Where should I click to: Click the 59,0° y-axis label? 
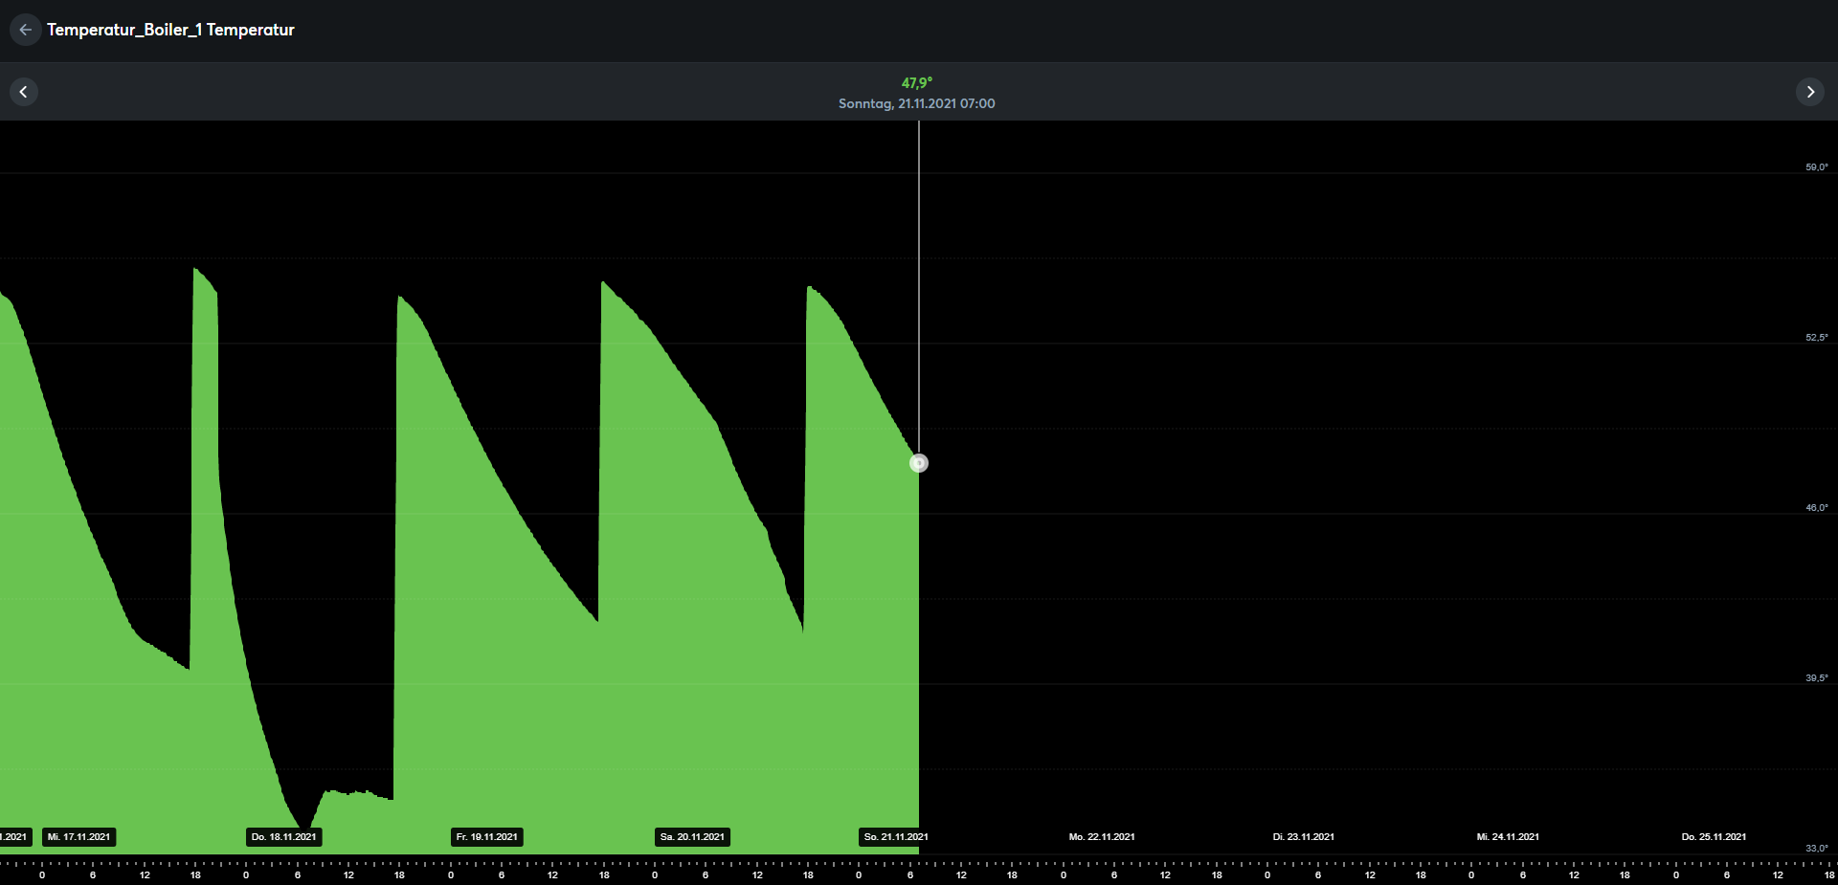coord(1816,167)
